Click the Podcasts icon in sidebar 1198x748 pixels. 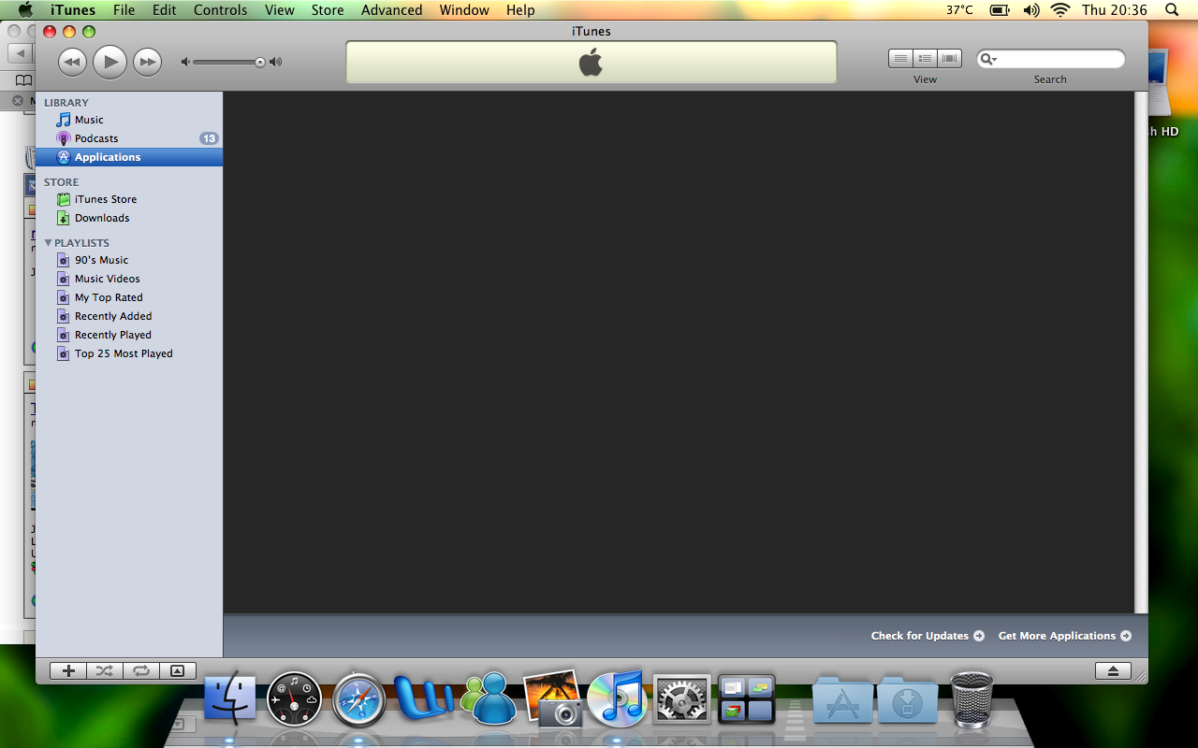[64, 138]
